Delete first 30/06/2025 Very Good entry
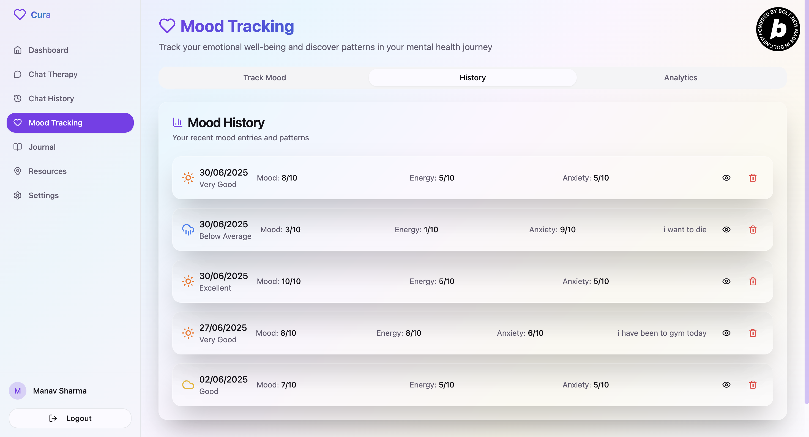Viewport: 809px width, 437px height. pyautogui.click(x=753, y=178)
